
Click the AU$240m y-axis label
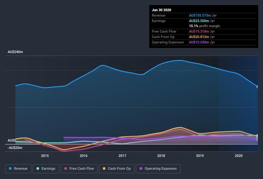point(15,52)
